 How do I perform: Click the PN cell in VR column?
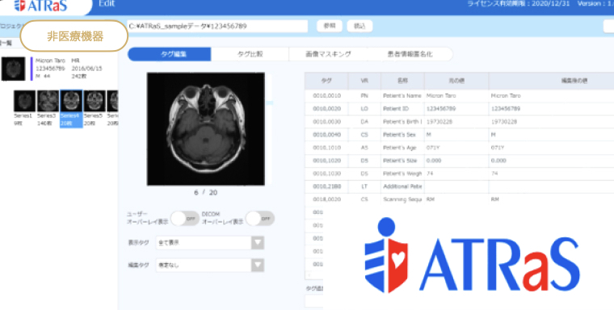pyautogui.click(x=364, y=95)
